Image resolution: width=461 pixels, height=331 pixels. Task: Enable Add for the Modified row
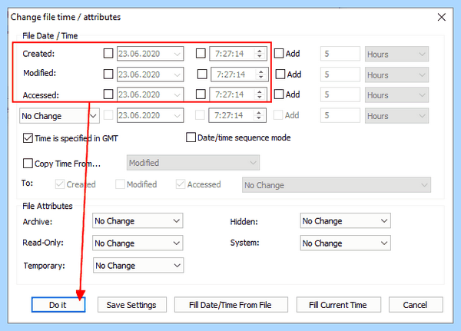(x=280, y=74)
